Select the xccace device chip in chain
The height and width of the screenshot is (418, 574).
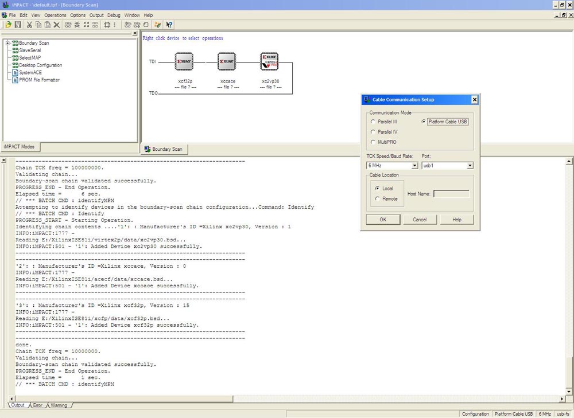(227, 61)
